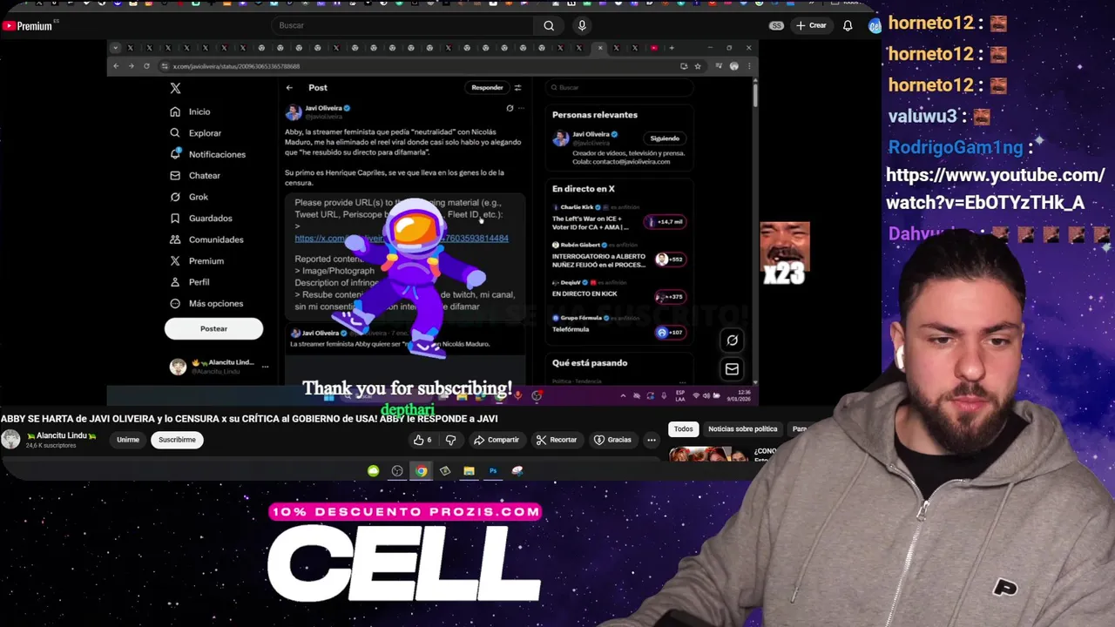This screenshot has height=627, width=1115.
Task: Open the Alancitu Lindu channel avatar
Action: pyautogui.click(x=10, y=440)
